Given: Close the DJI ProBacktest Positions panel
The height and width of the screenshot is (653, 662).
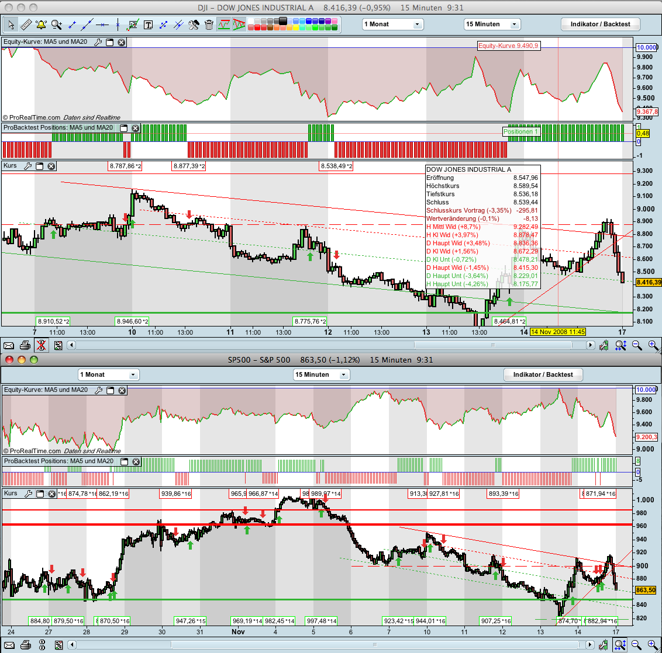Looking at the screenshot, I should click(136, 128).
